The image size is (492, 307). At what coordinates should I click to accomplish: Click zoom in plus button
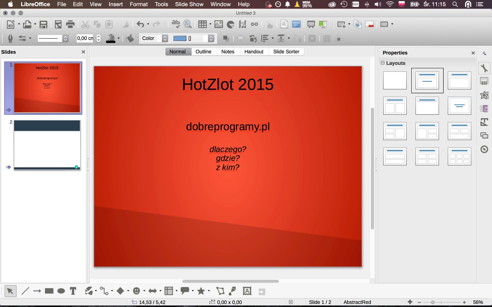click(x=464, y=302)
